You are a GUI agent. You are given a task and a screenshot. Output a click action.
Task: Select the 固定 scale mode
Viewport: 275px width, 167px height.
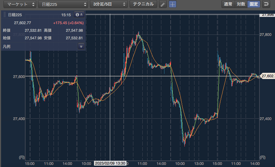coord(254,4)
